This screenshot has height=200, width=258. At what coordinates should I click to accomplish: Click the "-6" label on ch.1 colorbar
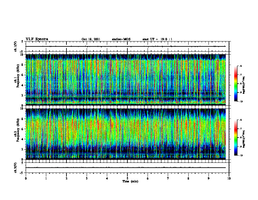coord(240,66)
